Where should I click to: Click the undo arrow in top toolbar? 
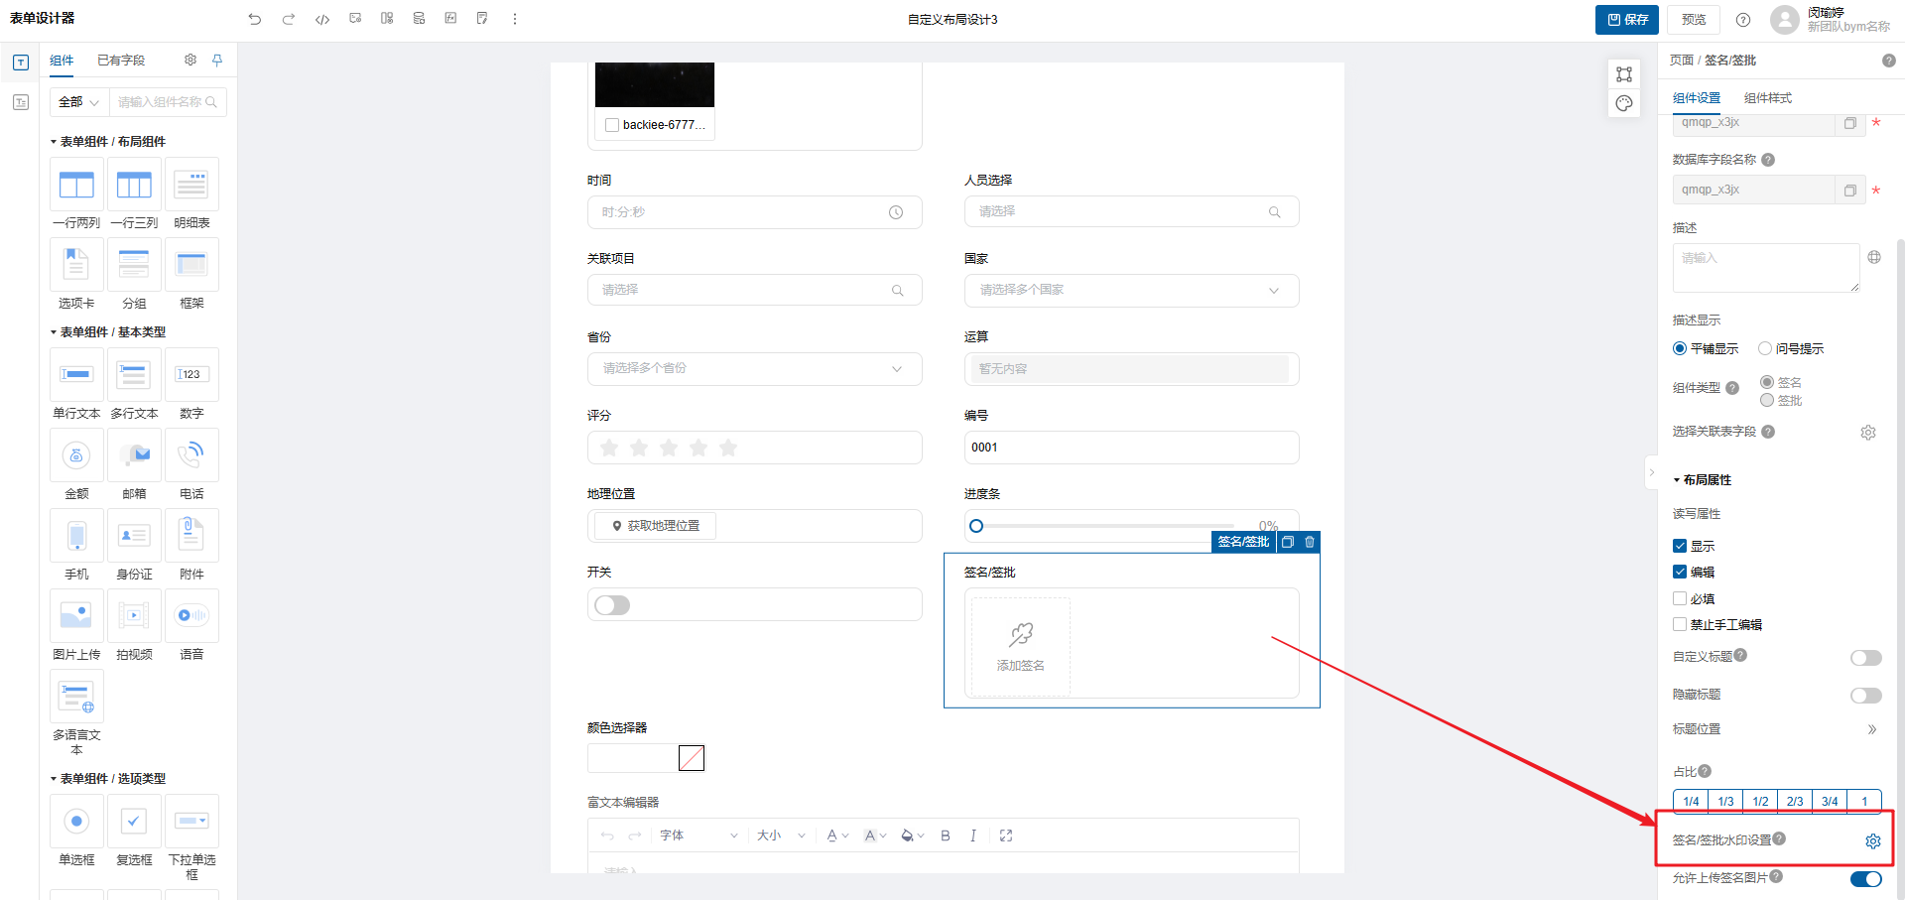point(255,19)
